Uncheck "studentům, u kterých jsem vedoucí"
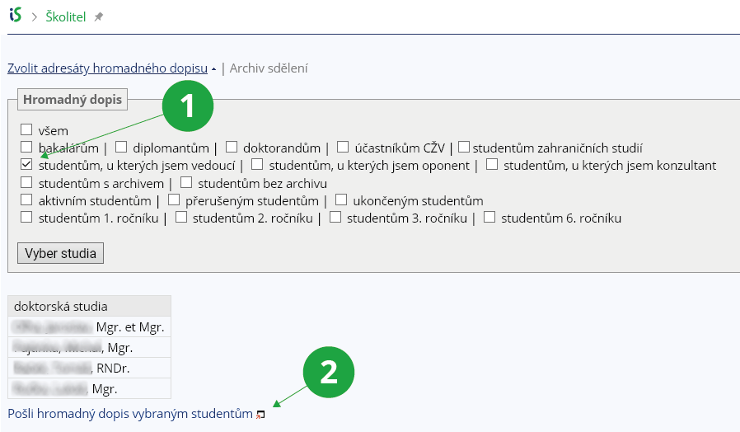This screenshot has height=432, width=740. [x=26, y=165]
